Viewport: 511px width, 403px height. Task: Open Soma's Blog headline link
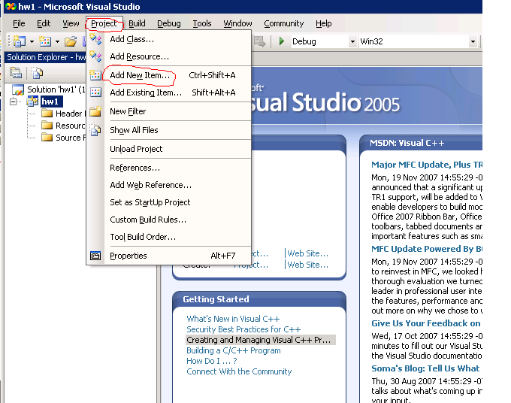(425, 368)
